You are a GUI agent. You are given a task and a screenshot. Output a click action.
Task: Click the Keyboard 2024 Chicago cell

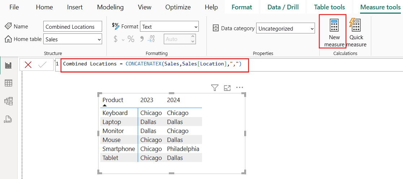(x=178, y=113)
